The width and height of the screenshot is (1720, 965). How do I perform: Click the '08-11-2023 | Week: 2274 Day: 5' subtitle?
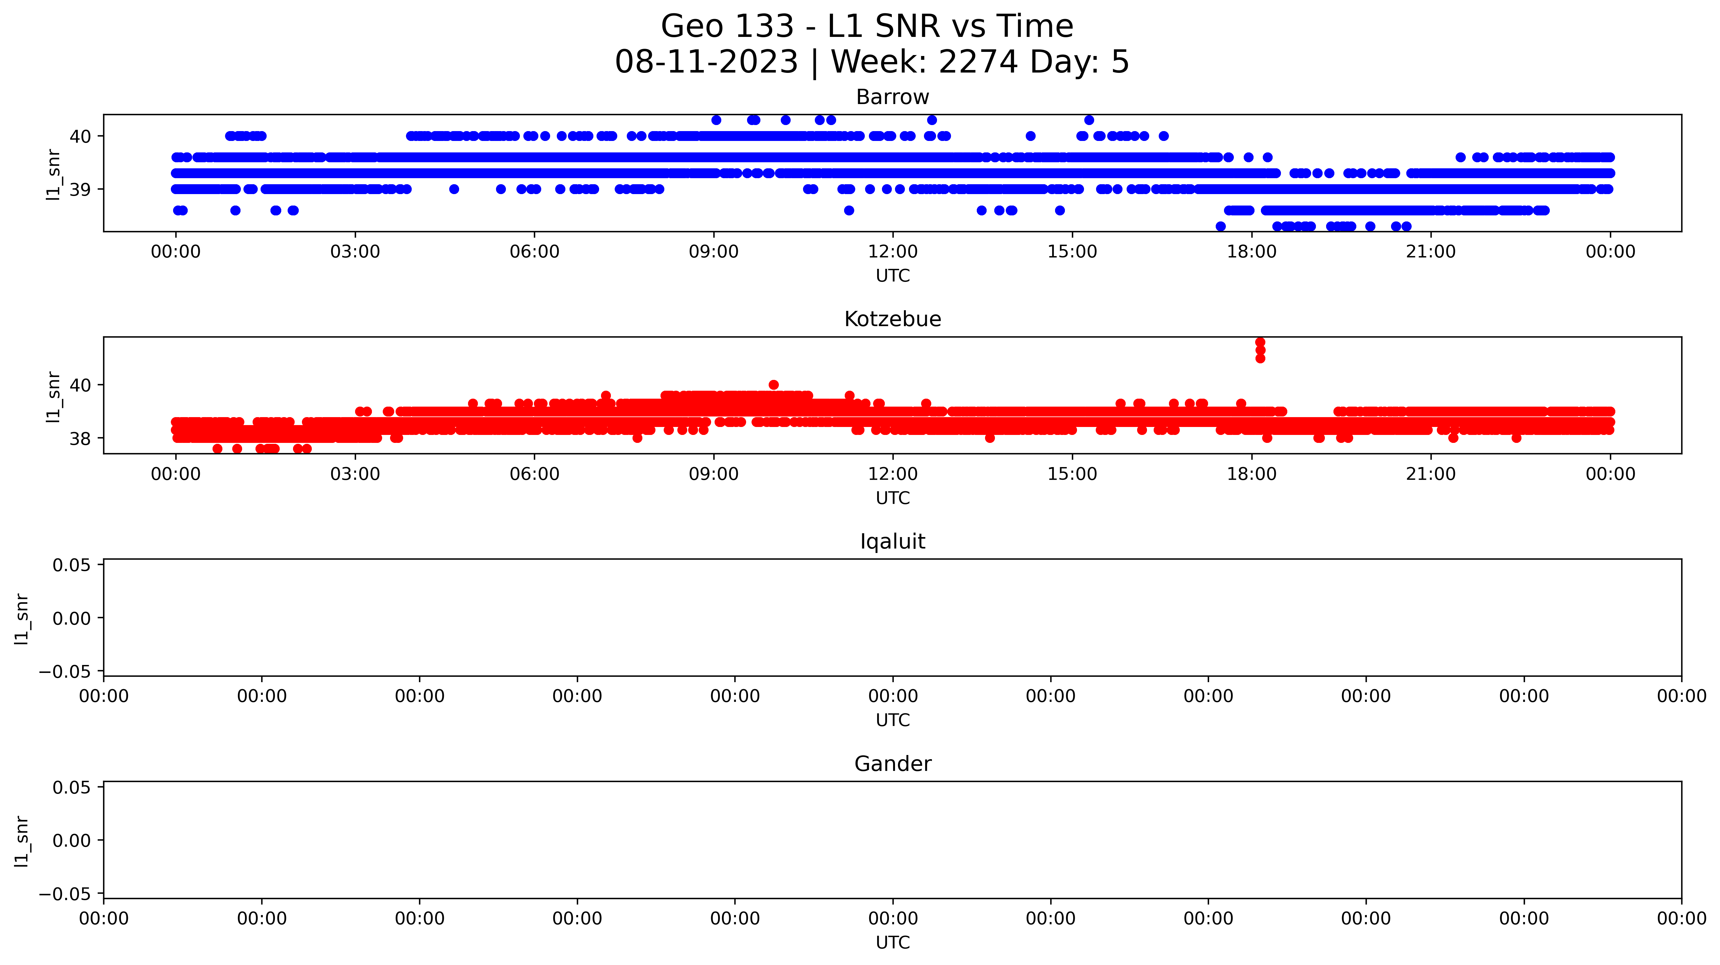(x=872, y=62)
